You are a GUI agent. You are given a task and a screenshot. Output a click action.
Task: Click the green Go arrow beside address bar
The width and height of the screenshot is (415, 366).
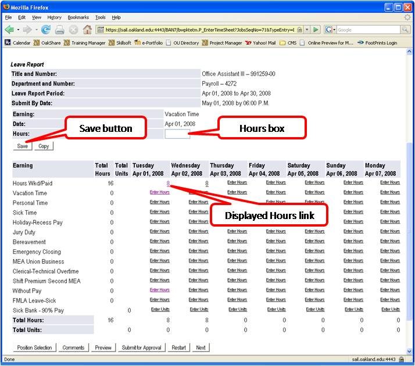[316, 29]
